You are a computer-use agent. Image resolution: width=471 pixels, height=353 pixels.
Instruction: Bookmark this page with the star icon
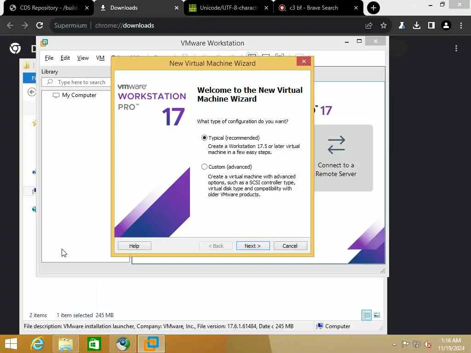[x=384, y=26]
